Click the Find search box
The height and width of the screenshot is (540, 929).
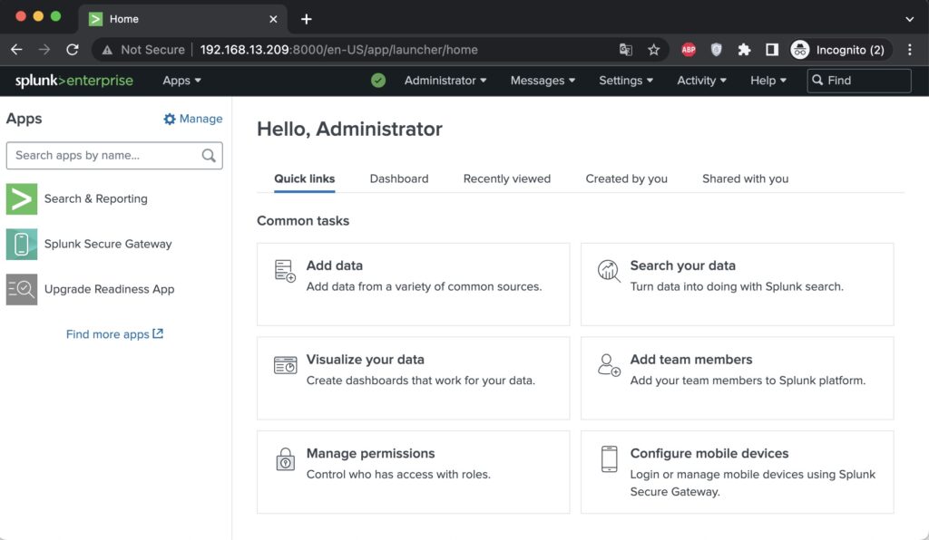click(x=858, y=81)
